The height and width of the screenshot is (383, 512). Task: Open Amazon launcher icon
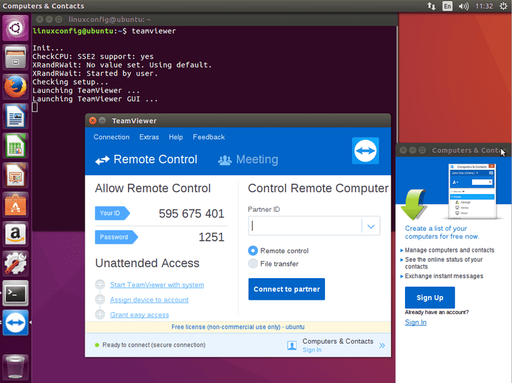click(x=15, y=234)
